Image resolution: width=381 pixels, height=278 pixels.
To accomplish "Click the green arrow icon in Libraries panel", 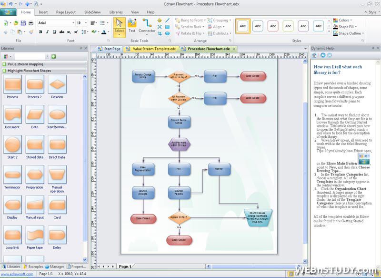I will (x=53, y=56).
